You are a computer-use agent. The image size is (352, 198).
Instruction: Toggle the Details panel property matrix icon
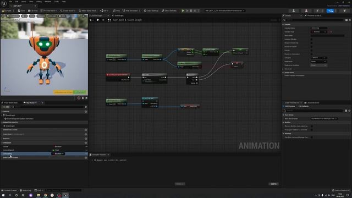(x=346, y=20)
